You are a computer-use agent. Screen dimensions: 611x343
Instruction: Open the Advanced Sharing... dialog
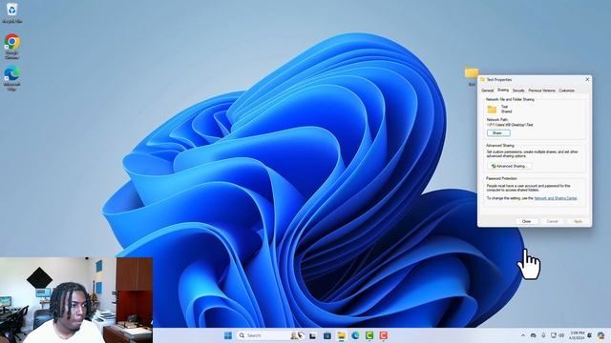[x=509, y=166]
